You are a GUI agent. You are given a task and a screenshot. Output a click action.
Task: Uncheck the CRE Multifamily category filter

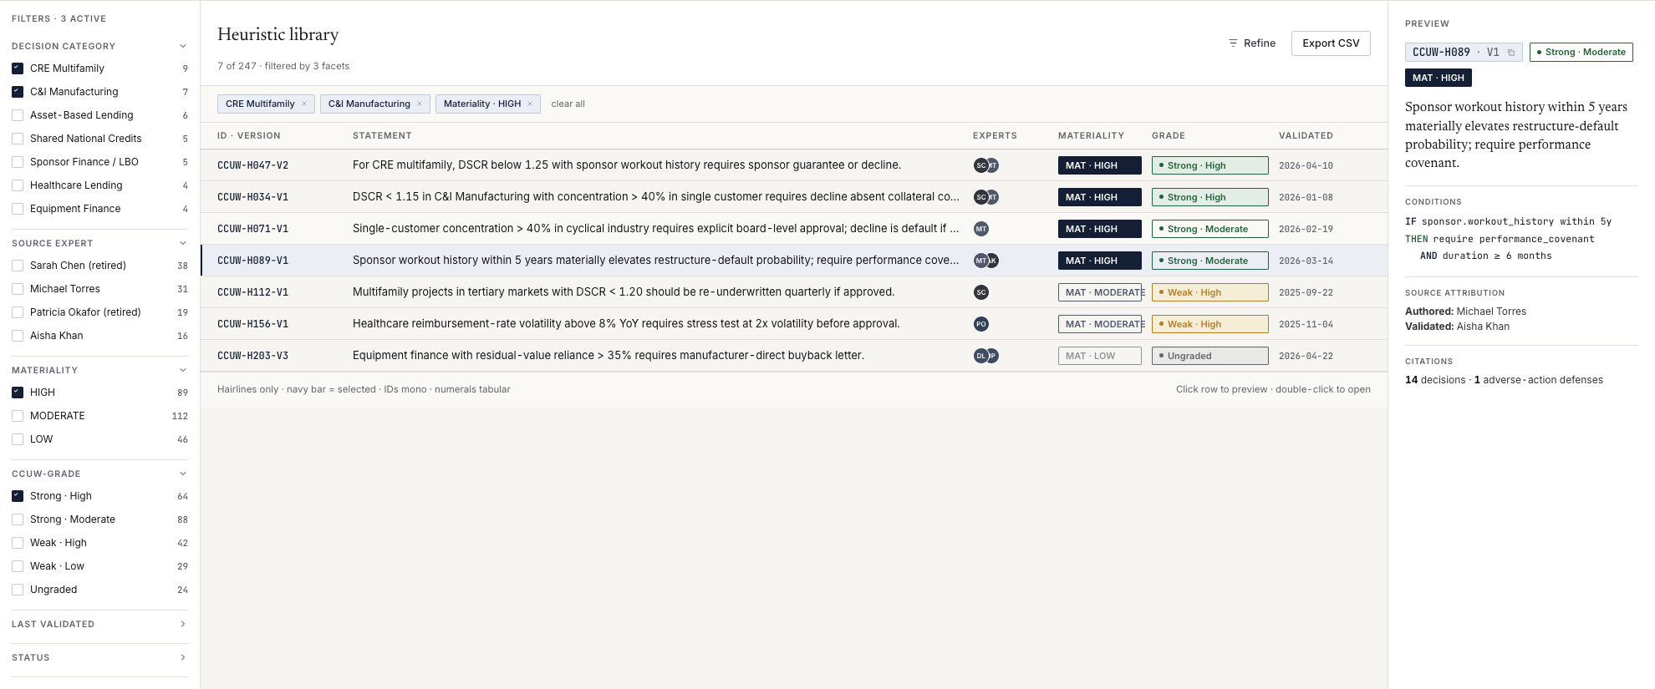click(x=18, y=68)
